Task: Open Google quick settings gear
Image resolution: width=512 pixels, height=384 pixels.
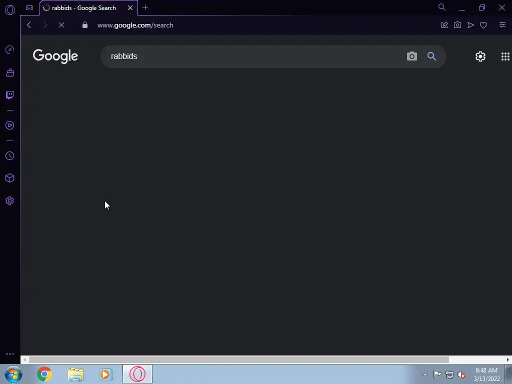Action: (x=480, y=56)
